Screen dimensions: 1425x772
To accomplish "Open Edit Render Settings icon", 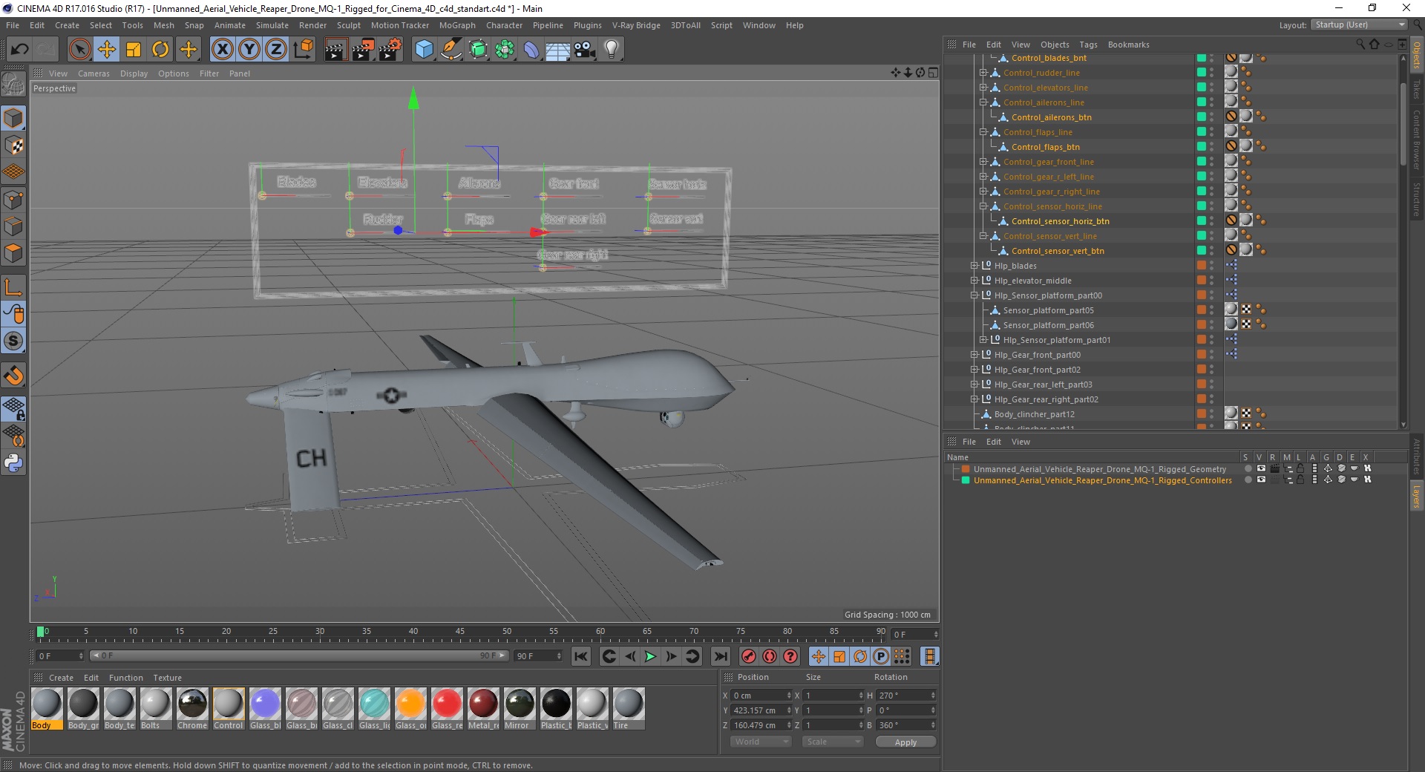I will (390, 50).
